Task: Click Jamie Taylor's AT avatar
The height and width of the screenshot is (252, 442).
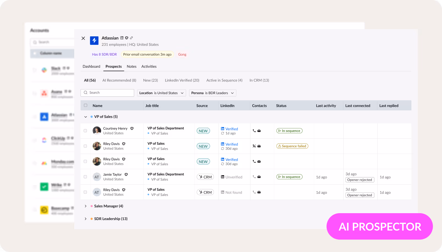Action: tap(97, 177)
